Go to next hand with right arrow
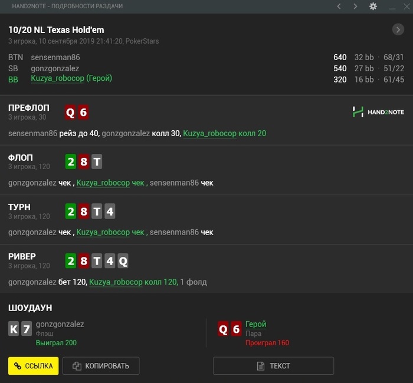413x383 pixels. coord(355,6)
